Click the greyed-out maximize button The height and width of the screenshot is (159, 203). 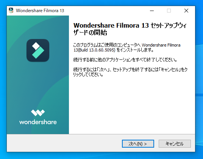click(169, 11)
